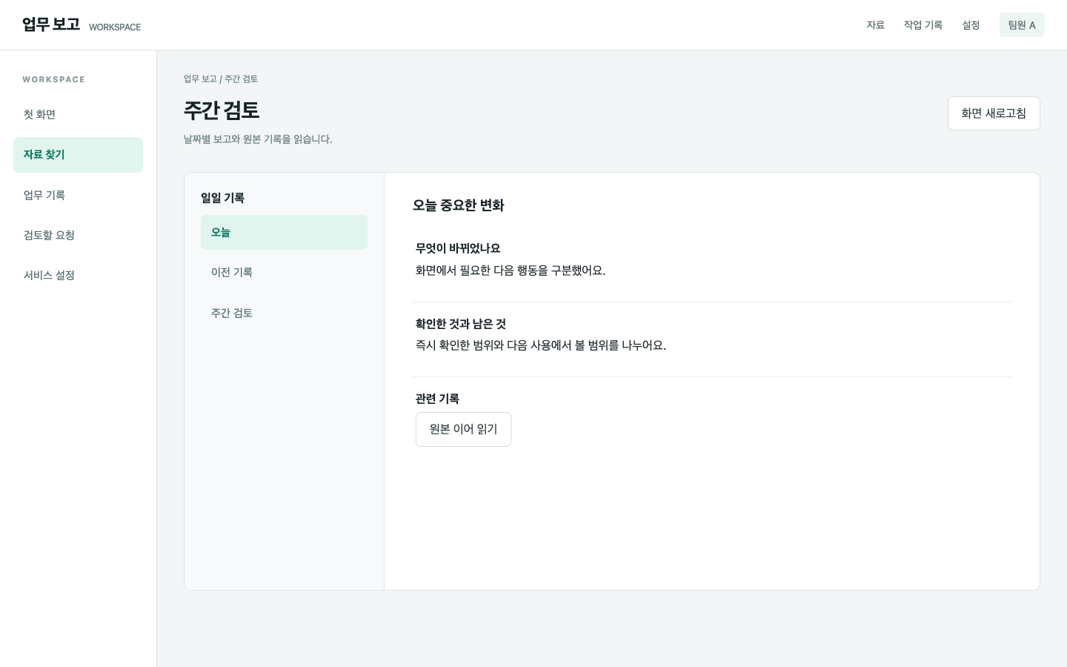Open 설정 in the top navigation
This screenshot has height=667, width=1067.
(971, 25)
